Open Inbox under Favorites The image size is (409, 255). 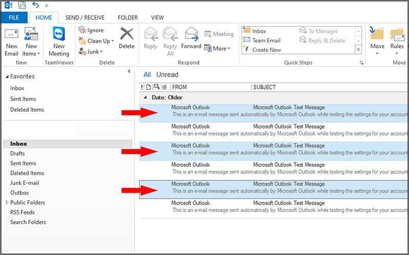pyautogui.click(x=17, y=88)
